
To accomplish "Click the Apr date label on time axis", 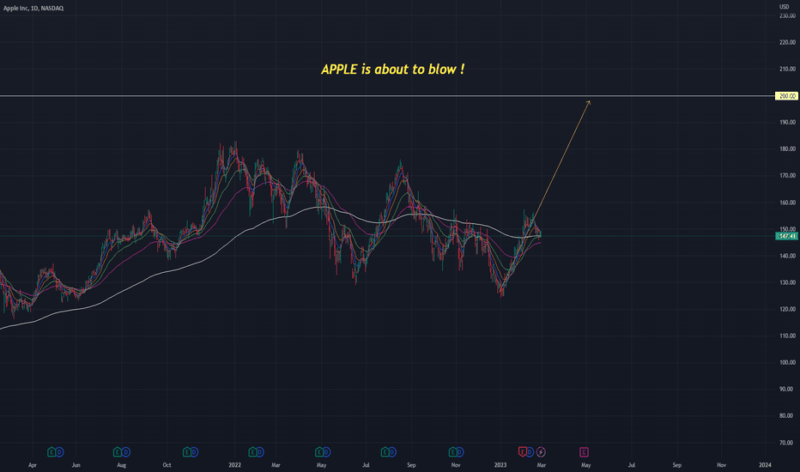I will [32, 465].
